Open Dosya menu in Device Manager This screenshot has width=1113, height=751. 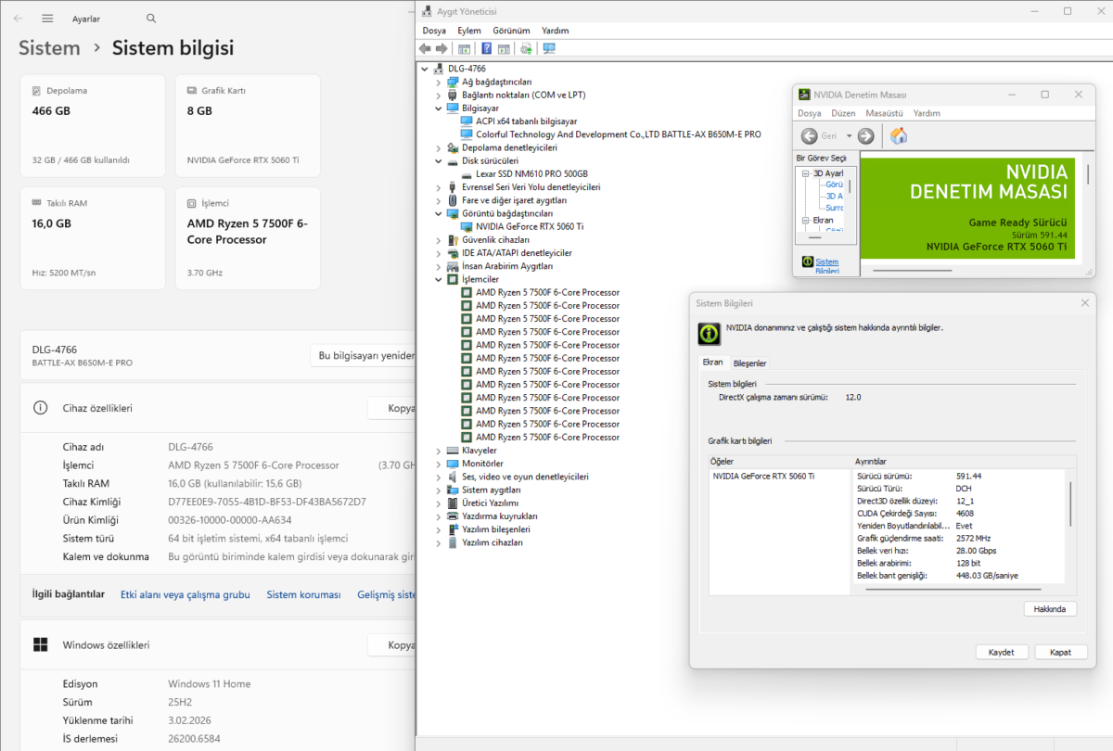pyautogui.click(x=434, y=31)
